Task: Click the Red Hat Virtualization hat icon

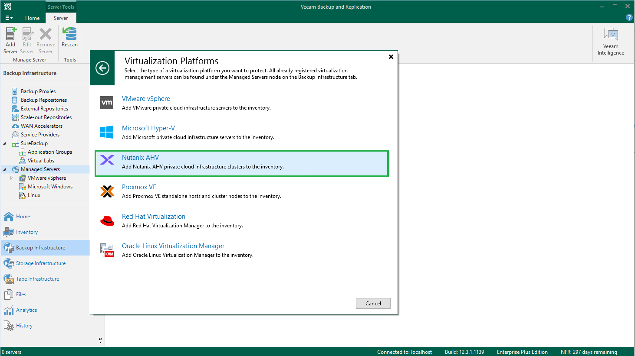Action: pyautogui.click(x=107, y=221)
